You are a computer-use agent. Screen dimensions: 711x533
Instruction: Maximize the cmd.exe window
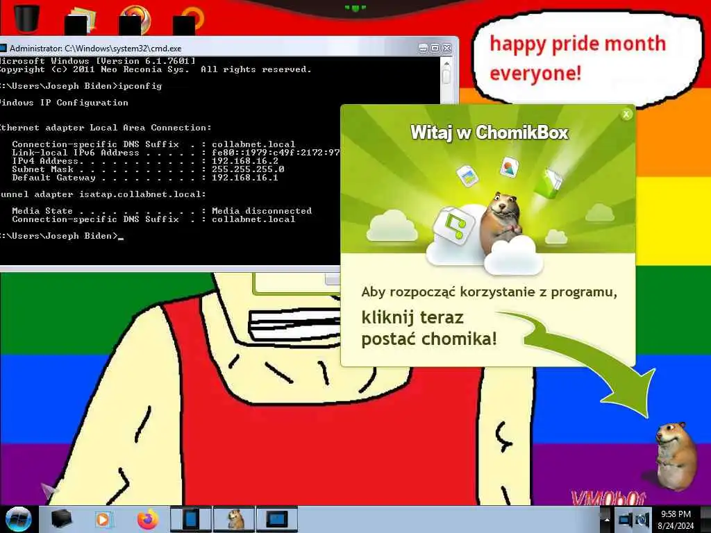(435, 48)
